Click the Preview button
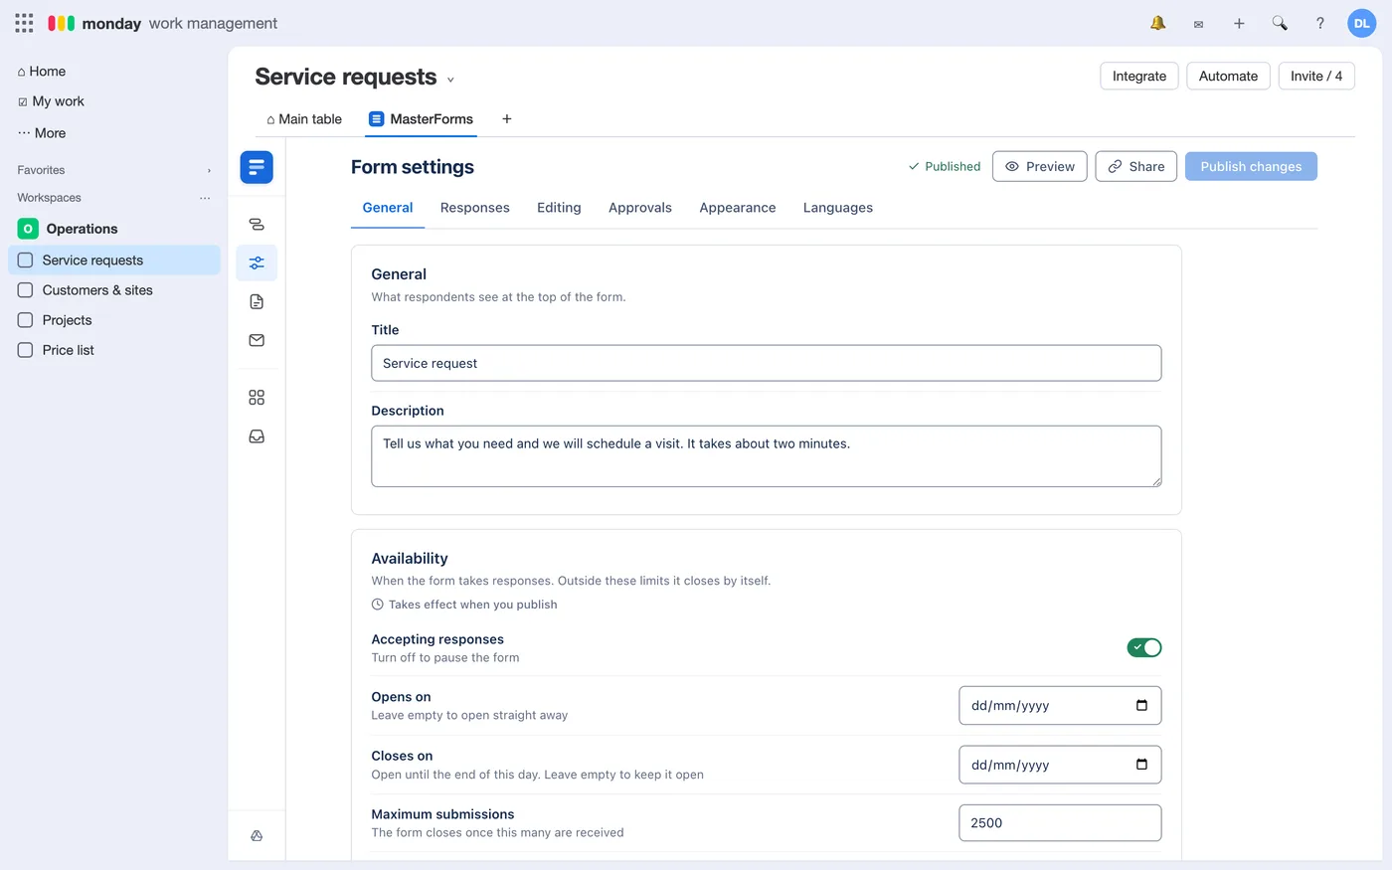This screenshot has height=870, width=1392. (1040, 166)
